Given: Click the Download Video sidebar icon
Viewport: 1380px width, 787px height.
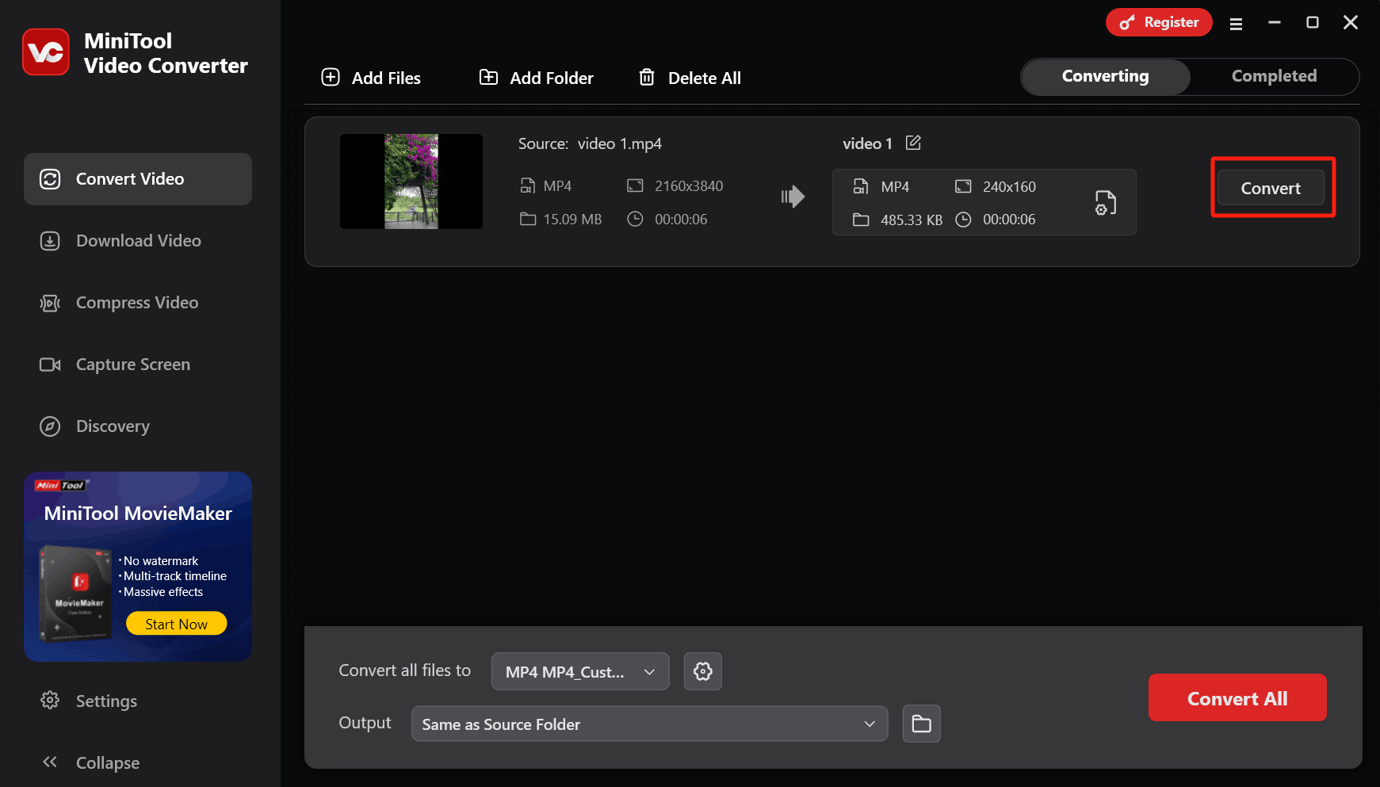Looking at the screenshot, I should click(x=50, y=241).
